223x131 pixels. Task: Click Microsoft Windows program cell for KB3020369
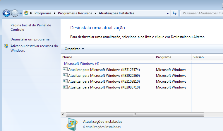tap(171, 76)
